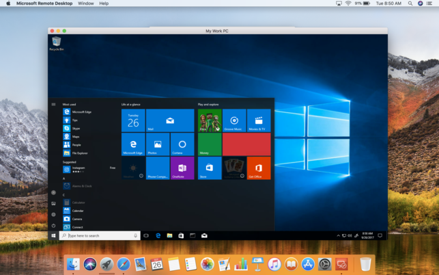Image resolution: width=439 pixels, height=275 pixels.
Task: Open the Mail tile in Start menu
Action: coord(169,120)
